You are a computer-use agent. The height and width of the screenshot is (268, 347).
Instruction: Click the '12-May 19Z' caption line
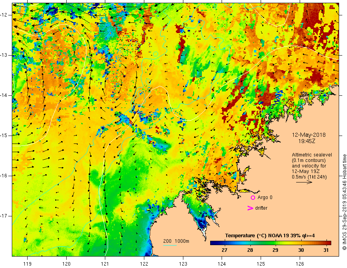point(306,171)
